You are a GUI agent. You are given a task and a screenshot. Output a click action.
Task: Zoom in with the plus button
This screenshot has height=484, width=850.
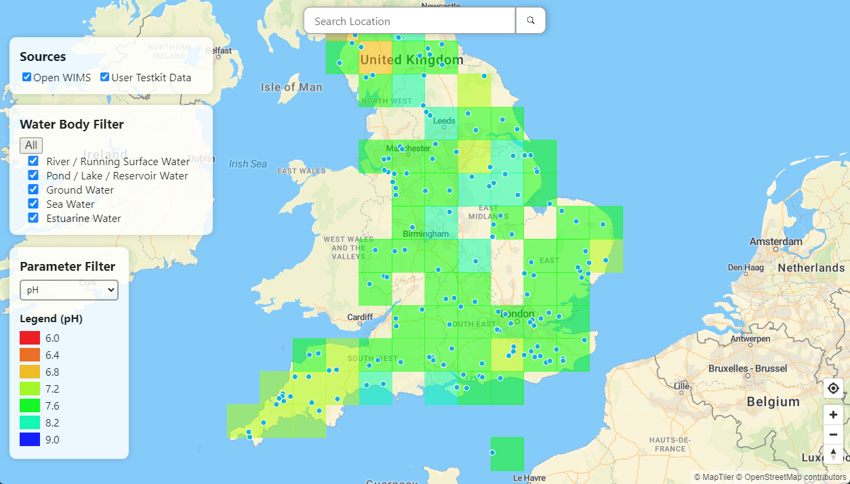coord(833,414)
